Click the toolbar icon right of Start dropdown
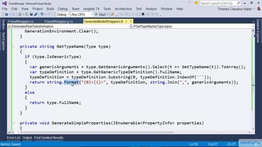Image resolution: width=262 pixels, height=147 pixels. tap(113, 15)
